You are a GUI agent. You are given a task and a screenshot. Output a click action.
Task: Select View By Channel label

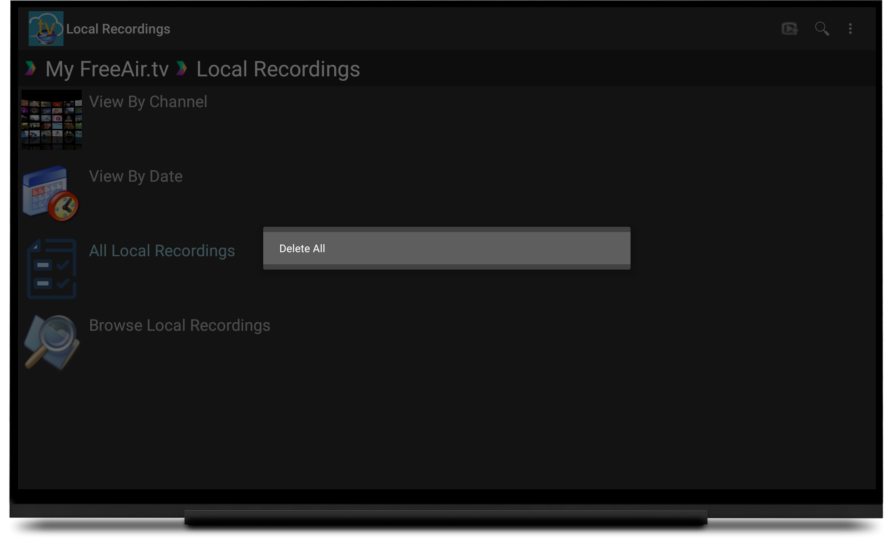click(148, 102)
